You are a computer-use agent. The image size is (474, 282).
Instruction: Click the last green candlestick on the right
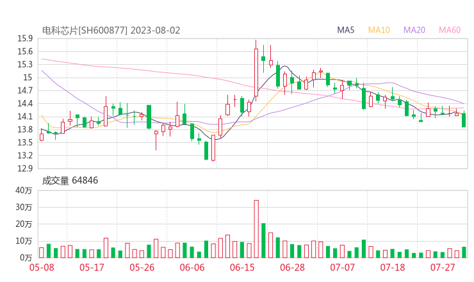point(464,120)
